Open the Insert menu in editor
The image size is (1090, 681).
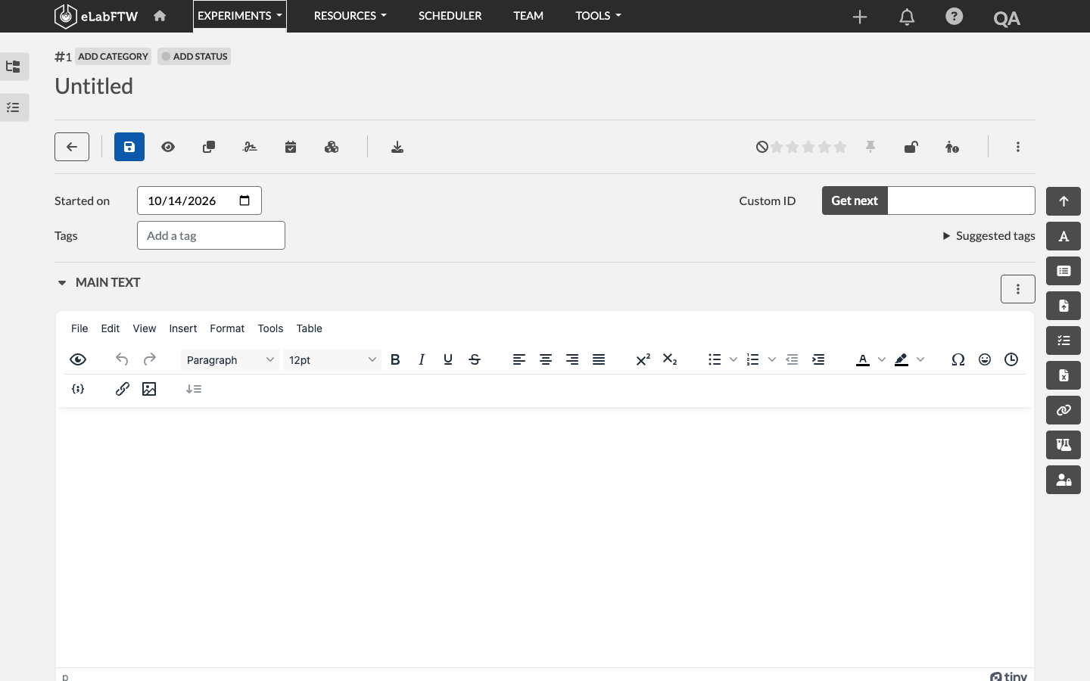point(183,328)
